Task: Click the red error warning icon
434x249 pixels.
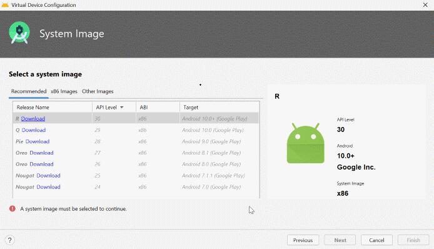Action: 13,208
